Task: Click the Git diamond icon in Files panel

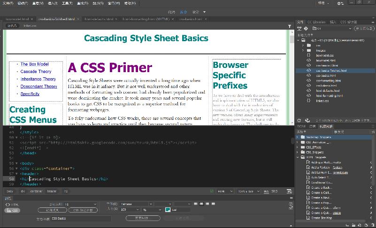Action: point(306,29)
